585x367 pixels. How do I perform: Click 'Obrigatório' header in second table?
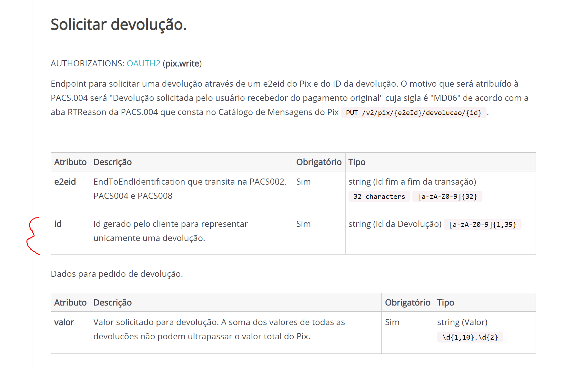[408, 303]
